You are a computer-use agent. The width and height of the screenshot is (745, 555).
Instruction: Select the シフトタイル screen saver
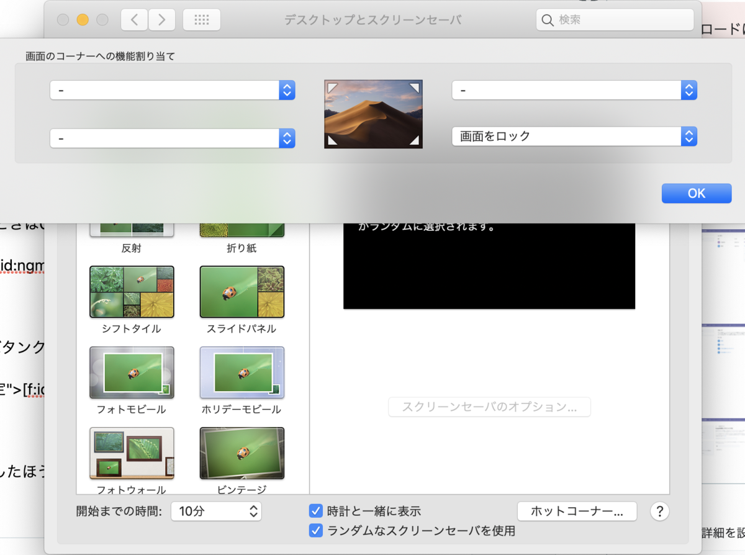click(x=132, y=292)
